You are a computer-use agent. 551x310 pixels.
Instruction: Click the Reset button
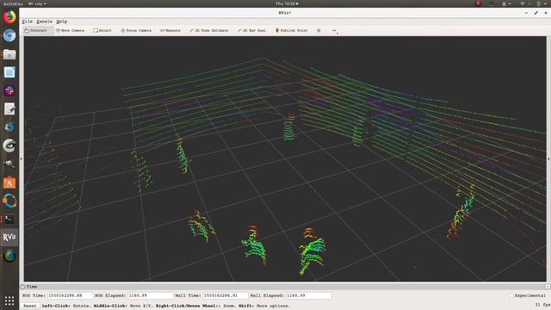pos(30,306)
